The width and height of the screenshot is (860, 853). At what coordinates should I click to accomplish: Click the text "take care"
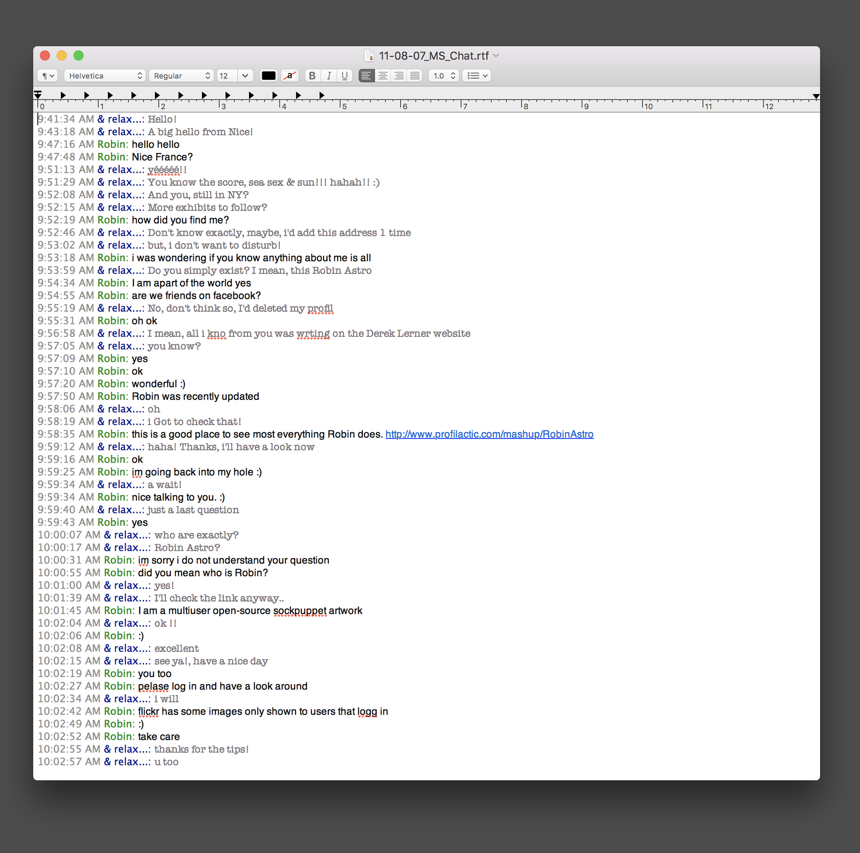(x=159, y=737)
